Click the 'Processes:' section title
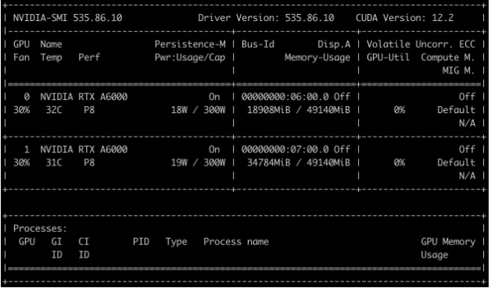Screen dimensions: 491x288 [40, 229]
